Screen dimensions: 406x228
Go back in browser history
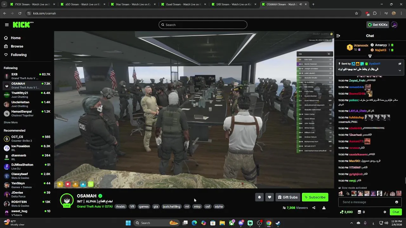coord(5,13)
